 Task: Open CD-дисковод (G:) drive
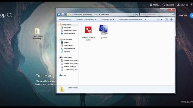click(x=71, y=70)
